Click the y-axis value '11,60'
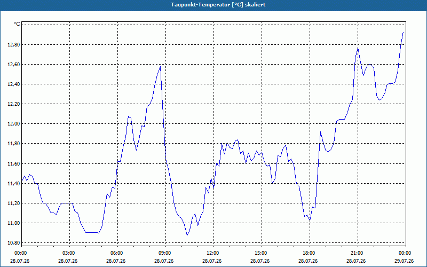The image size is (427, 267). point(14,164)
